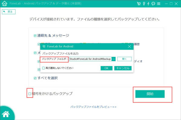Open the hamburger menu icon
The width and height of the screenshot is (181, 120).
point(159,4)
